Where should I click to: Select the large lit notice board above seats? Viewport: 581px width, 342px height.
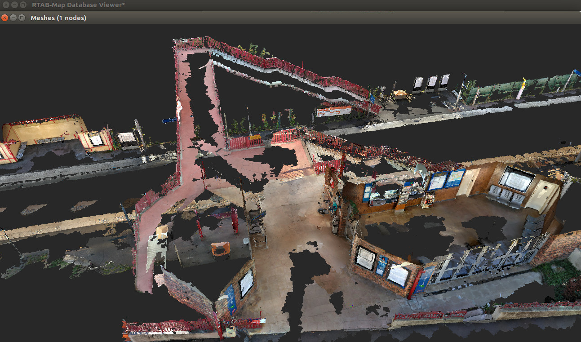tap(517, 178)
